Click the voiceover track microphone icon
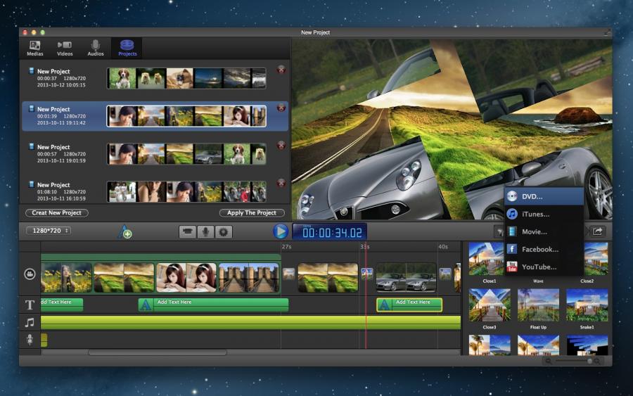 click(30, 340)
